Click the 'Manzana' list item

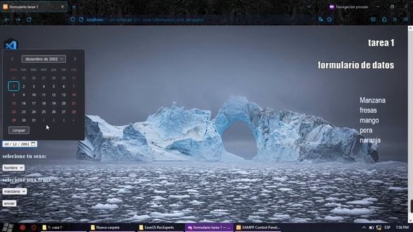(x=372, y=101)
